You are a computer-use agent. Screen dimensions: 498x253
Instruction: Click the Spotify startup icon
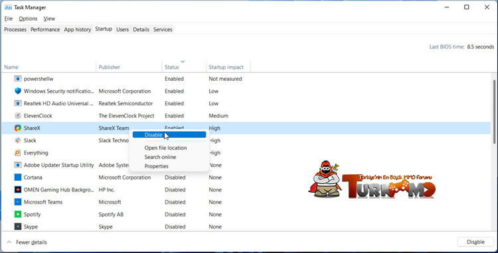(x=18, y=215)
